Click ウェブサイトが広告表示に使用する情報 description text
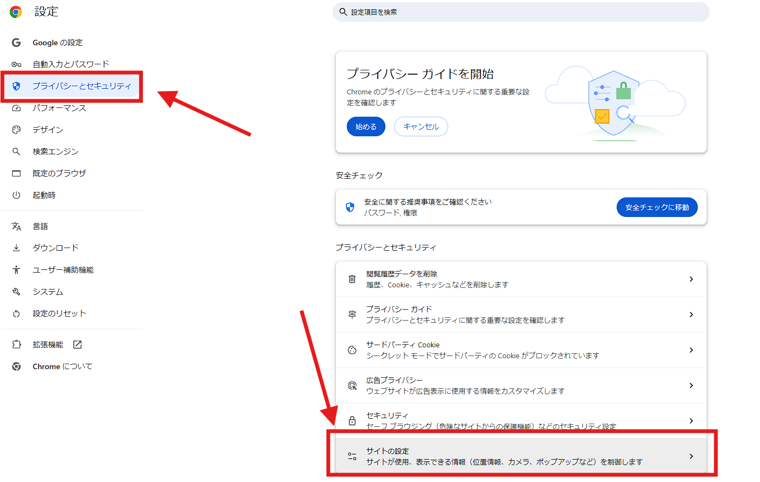Image resolution: width=760 pixels, height=482 pixels. pyautogui.click(x=466, y=391)
